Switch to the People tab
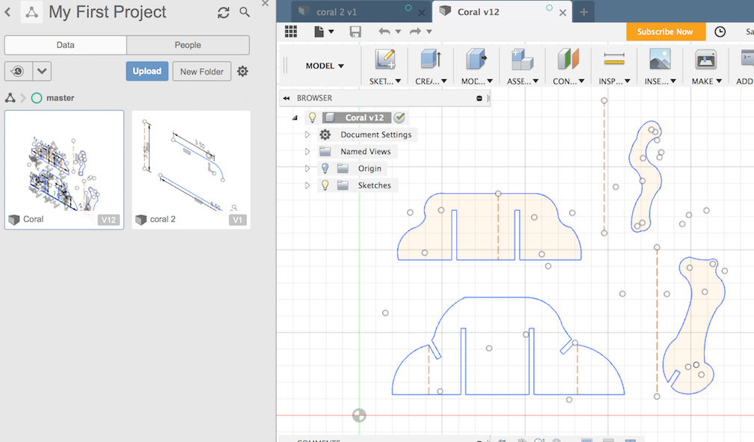754x442 pixels. [188, 45]
